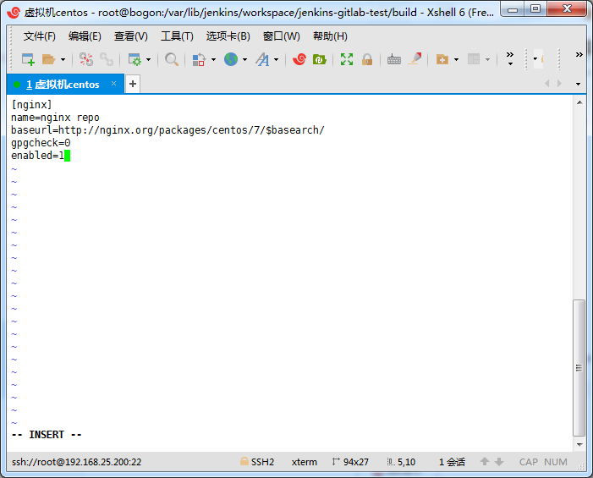Expand main toolbar overflow chevron

[x=510, y=58]
